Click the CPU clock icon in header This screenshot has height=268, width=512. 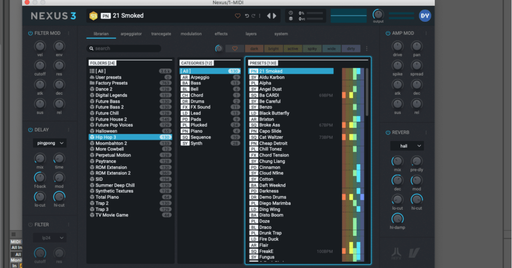pyautogui.click(x=291, y=13)
